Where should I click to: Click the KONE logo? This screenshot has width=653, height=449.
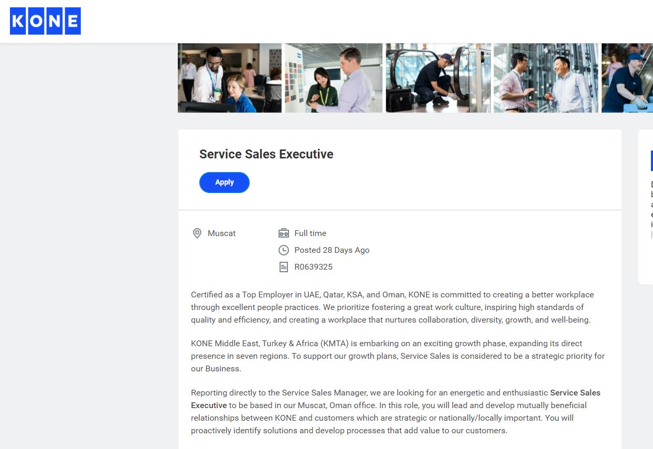click(x=46, y=21)
